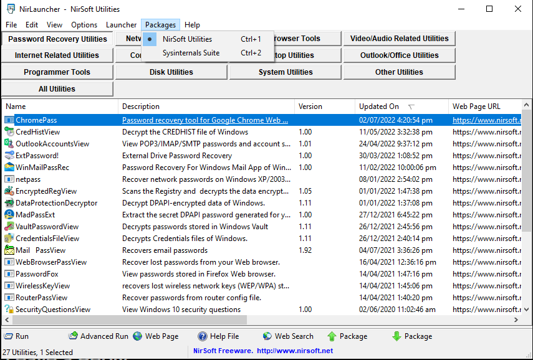533x360 pixels.
Task: Sort by the Description column header
Action: (206, 107)
